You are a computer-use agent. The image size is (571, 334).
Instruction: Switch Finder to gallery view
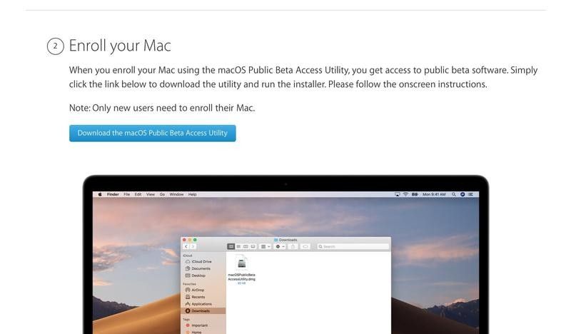coord(253,247)
